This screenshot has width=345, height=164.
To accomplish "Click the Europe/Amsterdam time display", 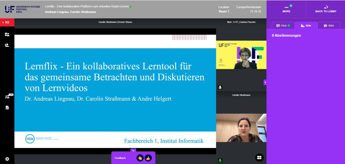I will (x=249, y=9).
